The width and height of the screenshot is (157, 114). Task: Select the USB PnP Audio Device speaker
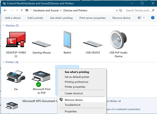(118, 40)
